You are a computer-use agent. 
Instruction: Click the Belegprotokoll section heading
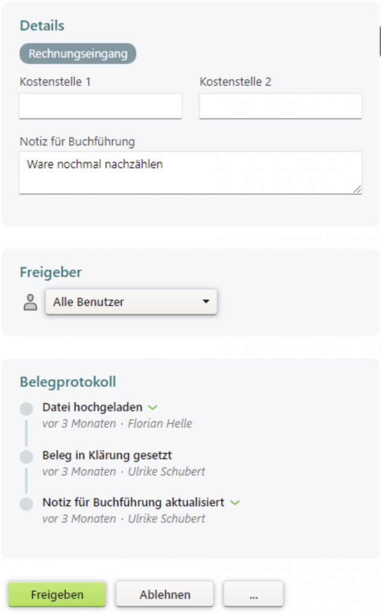coord(68,382)
